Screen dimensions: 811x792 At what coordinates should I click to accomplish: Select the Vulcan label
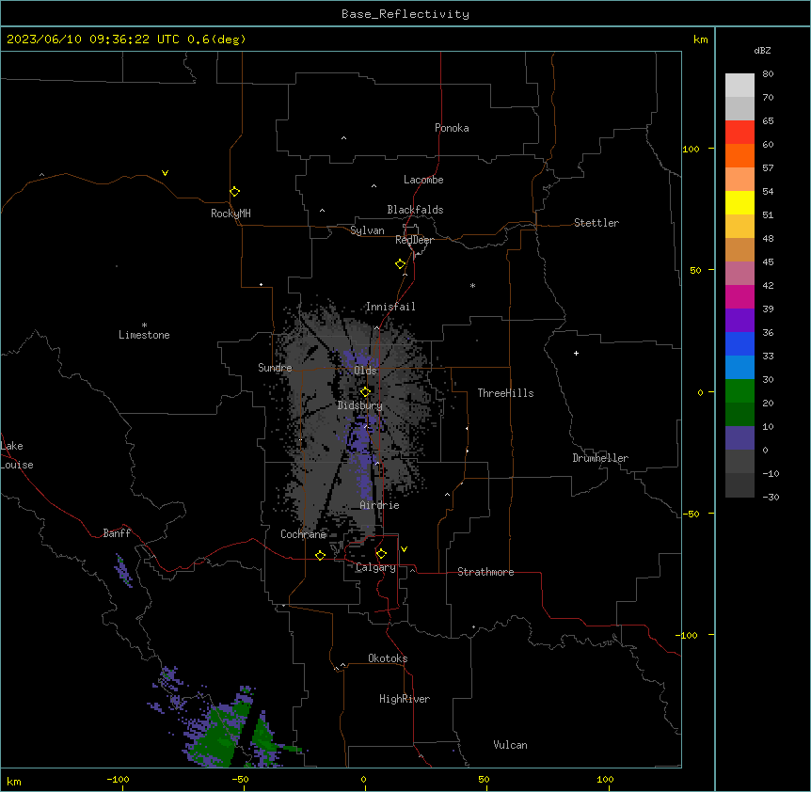coord(511,745)
